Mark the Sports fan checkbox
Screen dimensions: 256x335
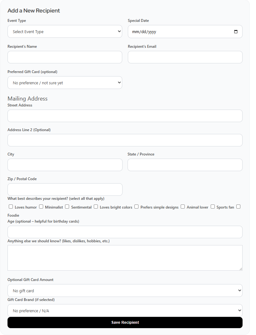point(213,207)
